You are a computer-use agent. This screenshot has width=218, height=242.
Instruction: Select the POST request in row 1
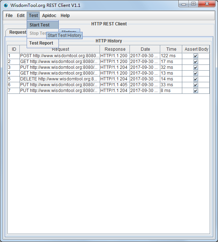tap(60, 56)
